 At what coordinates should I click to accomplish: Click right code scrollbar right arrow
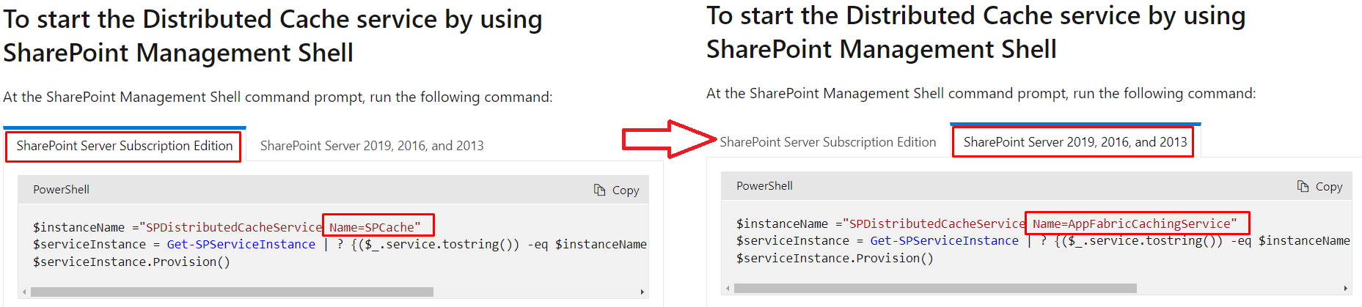[1346, 288]
